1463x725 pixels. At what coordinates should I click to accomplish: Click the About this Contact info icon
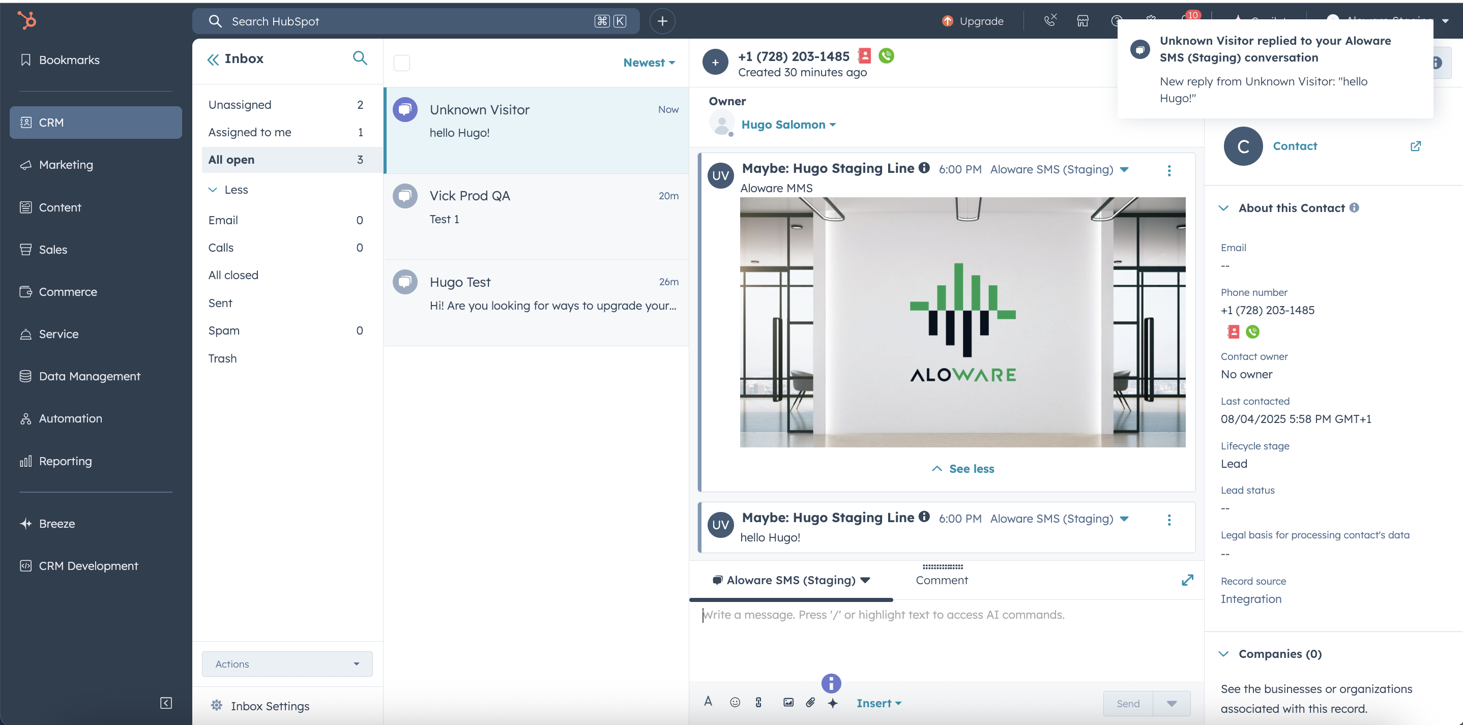tap(1354, 208)
